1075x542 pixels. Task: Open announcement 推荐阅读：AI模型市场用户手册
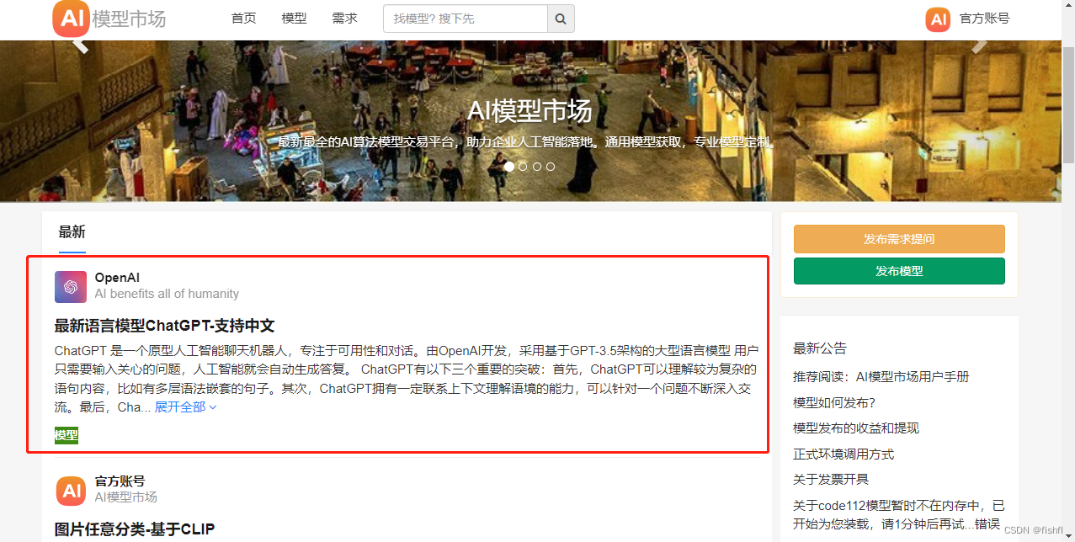[x=881, y=376]
